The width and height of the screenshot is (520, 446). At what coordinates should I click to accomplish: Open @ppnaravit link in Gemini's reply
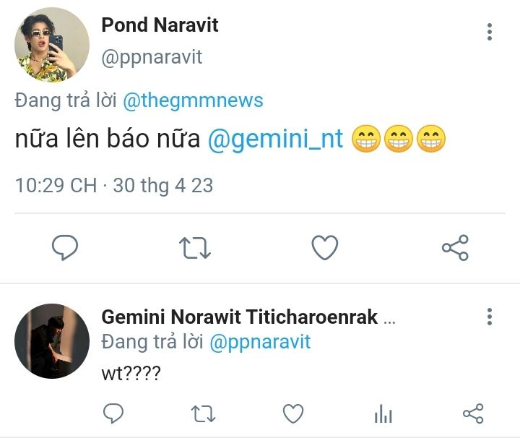coord(260,342)
